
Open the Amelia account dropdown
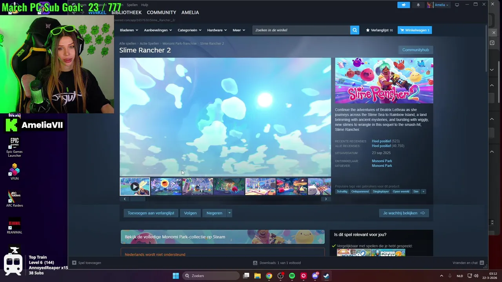tap(442, 5)
